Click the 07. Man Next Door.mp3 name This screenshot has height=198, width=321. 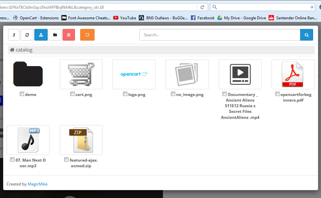(31, 163)
